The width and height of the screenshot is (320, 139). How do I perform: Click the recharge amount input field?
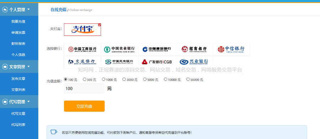click(84, 89)
